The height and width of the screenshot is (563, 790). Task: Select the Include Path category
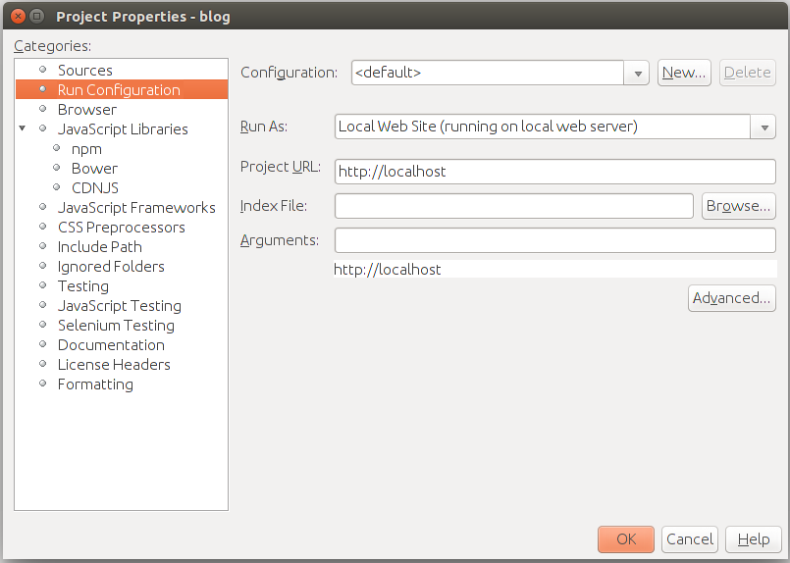coord(100,247)
